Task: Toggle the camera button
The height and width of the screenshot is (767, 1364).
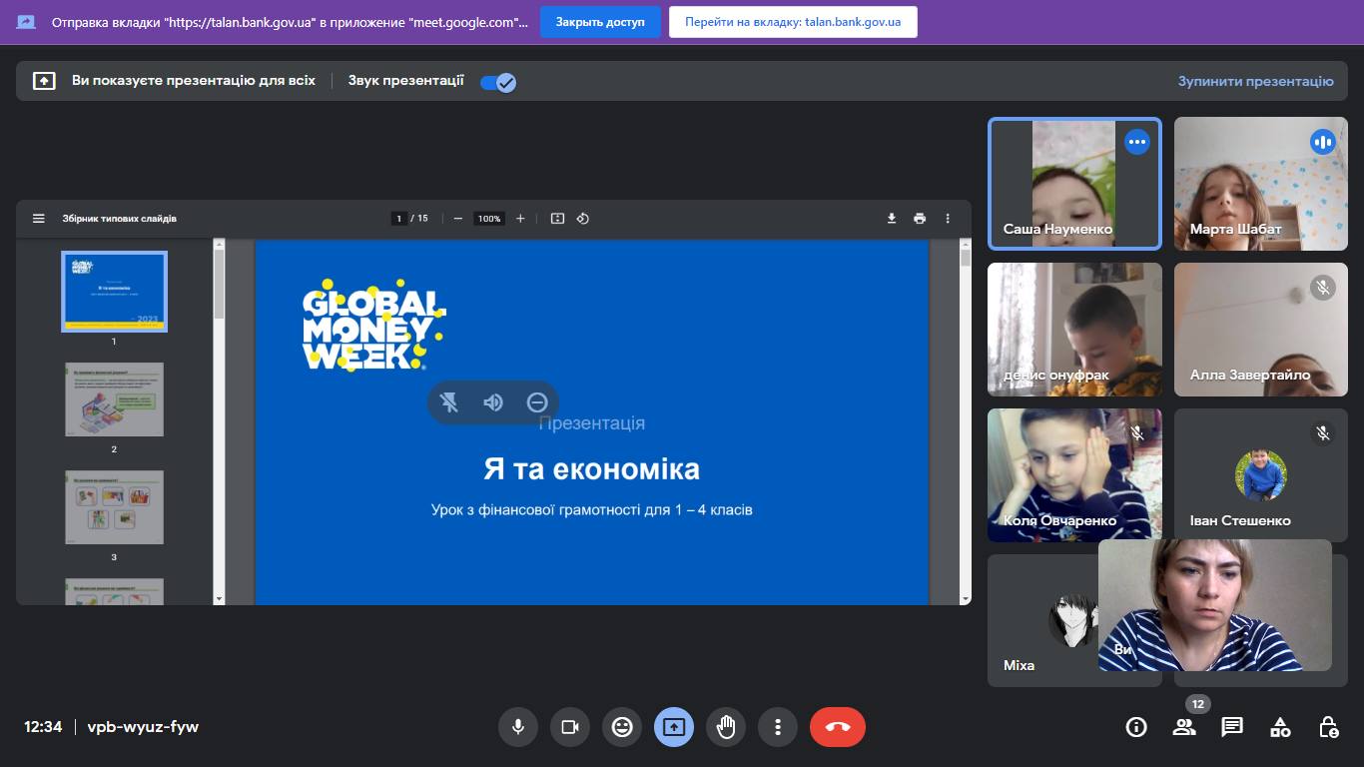Action: tap(570, 727)
